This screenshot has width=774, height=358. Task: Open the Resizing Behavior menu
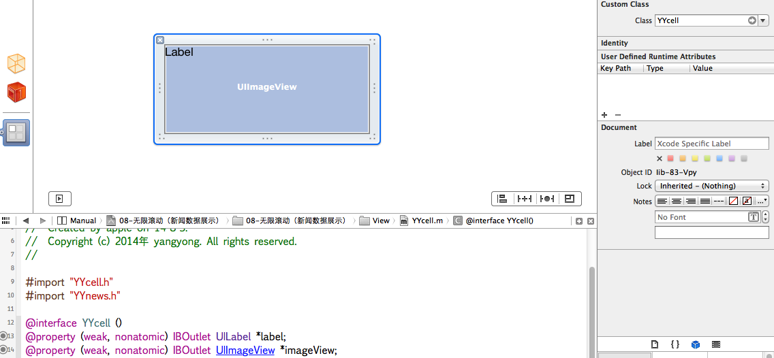[x=570, y=199]
